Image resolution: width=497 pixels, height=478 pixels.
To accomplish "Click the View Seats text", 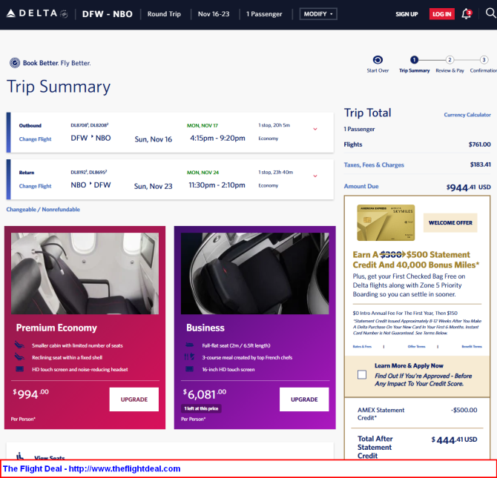I will tap(50, 457).
